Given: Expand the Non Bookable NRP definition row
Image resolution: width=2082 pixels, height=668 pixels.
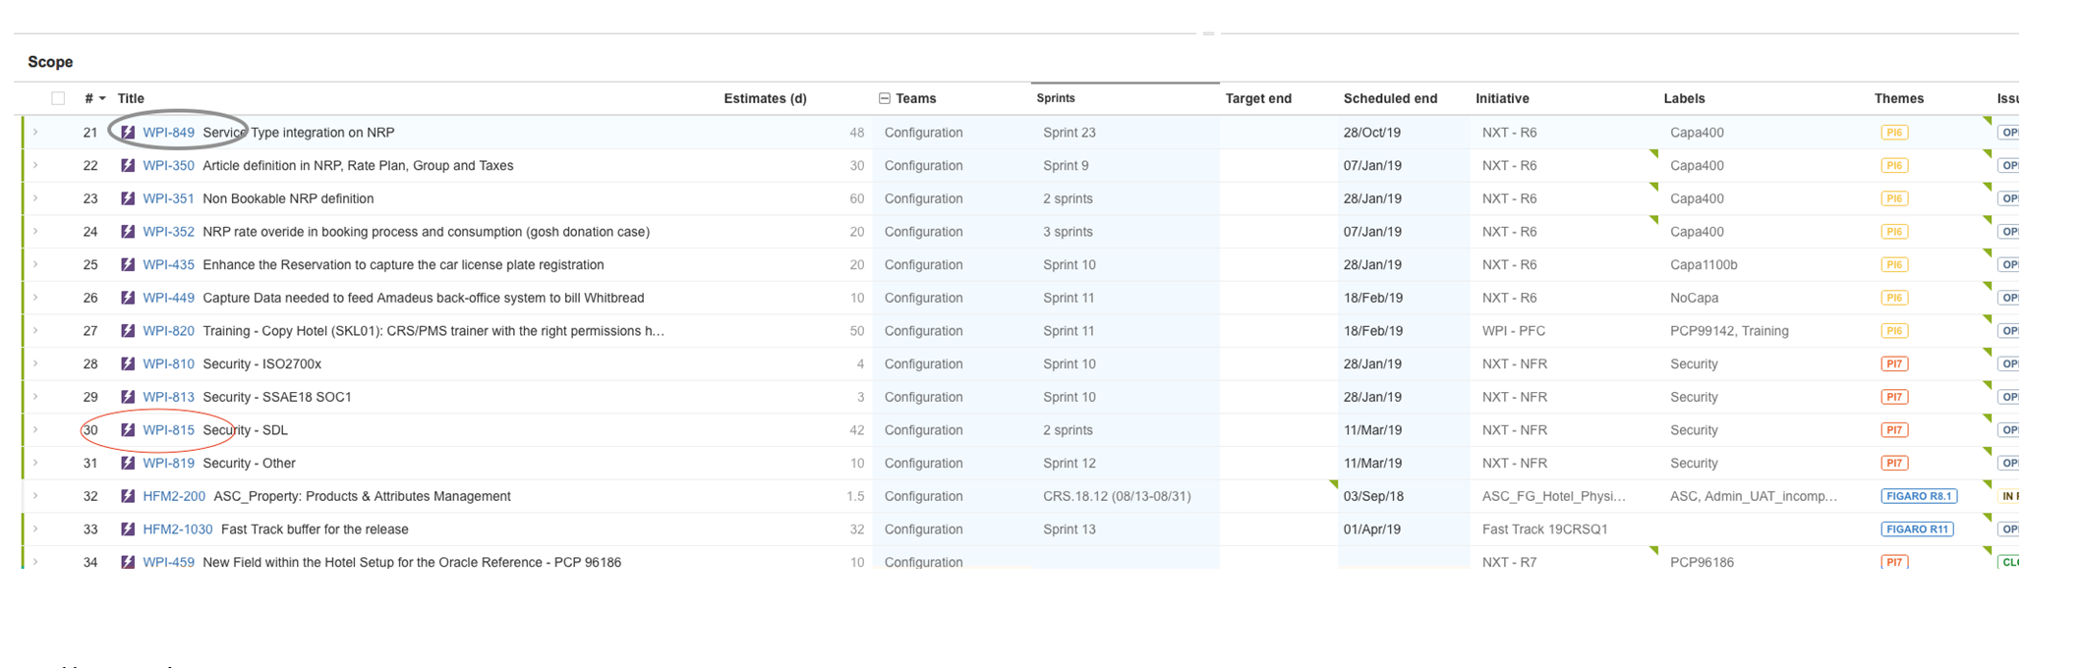Looking at the screenshot, I should tap(35, 198).
